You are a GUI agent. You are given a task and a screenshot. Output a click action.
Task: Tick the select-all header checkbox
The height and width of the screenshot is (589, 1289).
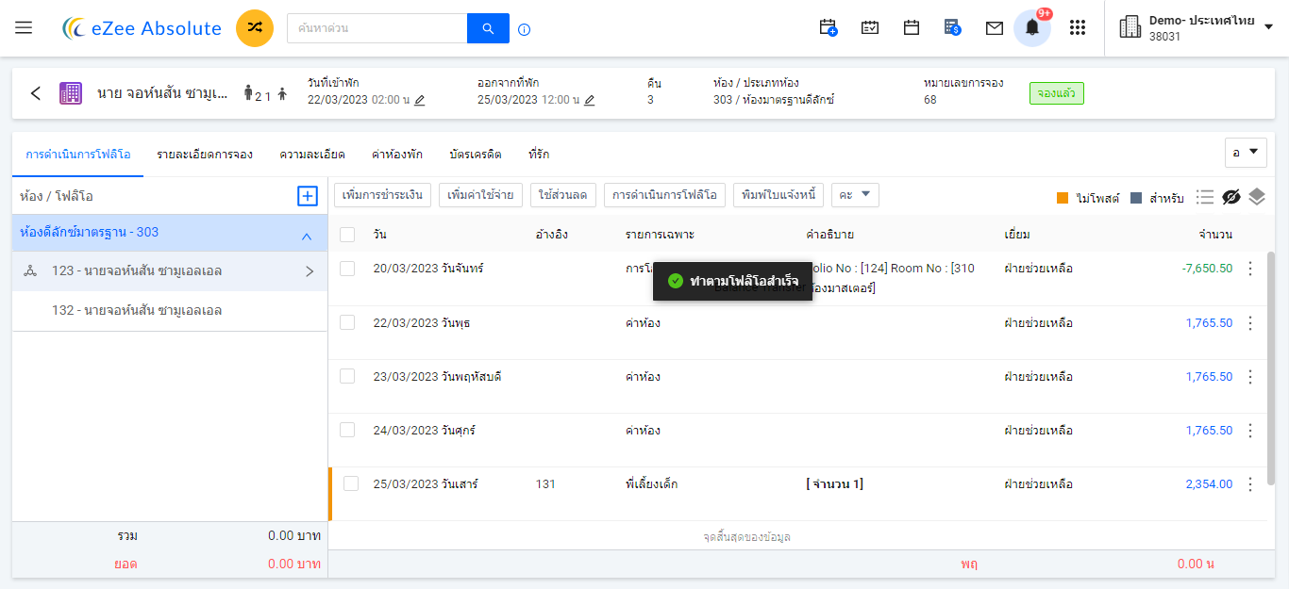[347, 235]
